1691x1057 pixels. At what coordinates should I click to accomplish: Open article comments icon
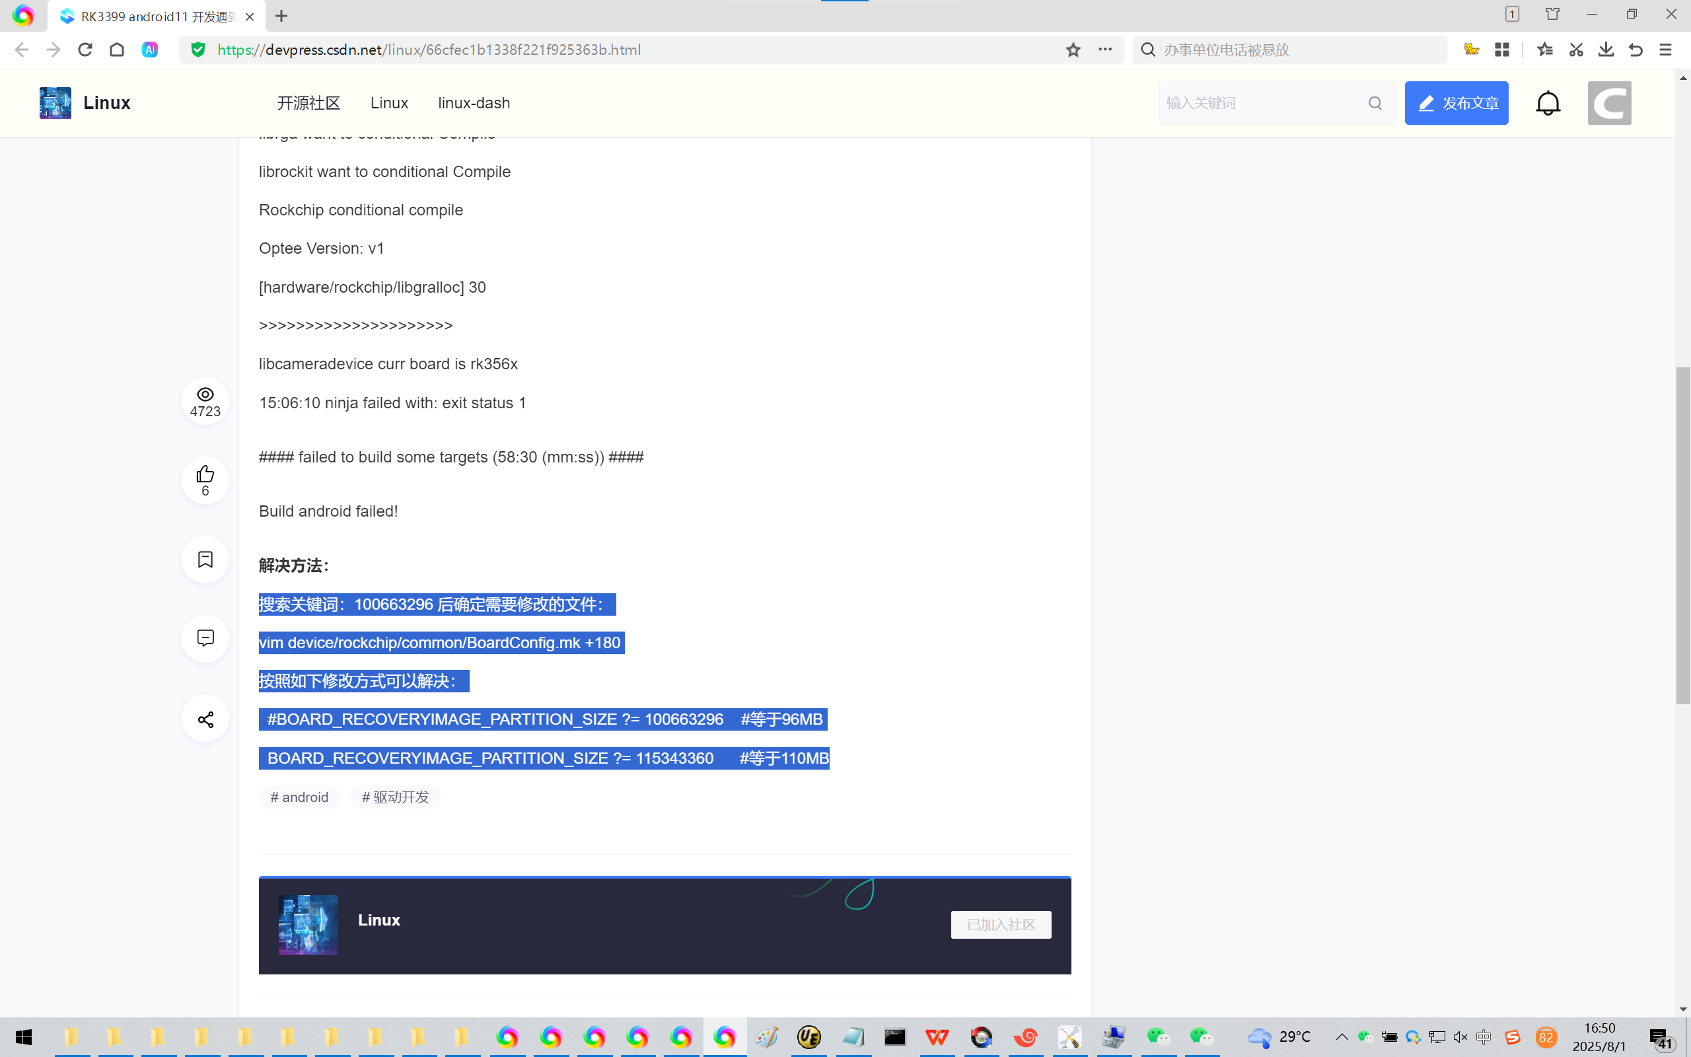pyautogui.click(x=205, y=638)
